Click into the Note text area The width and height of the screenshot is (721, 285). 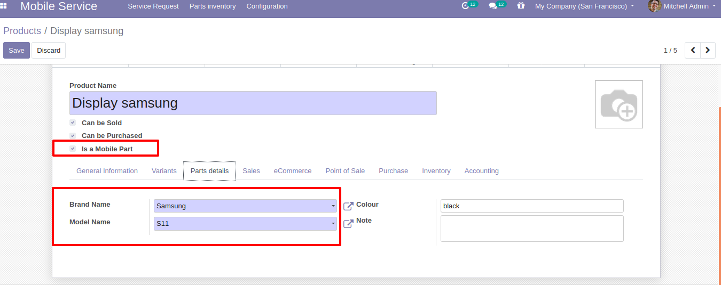click(x=532, y=229)
